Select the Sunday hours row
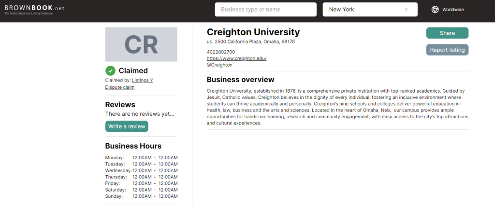Viewport: 495px width, 207px height. (142, 196)
